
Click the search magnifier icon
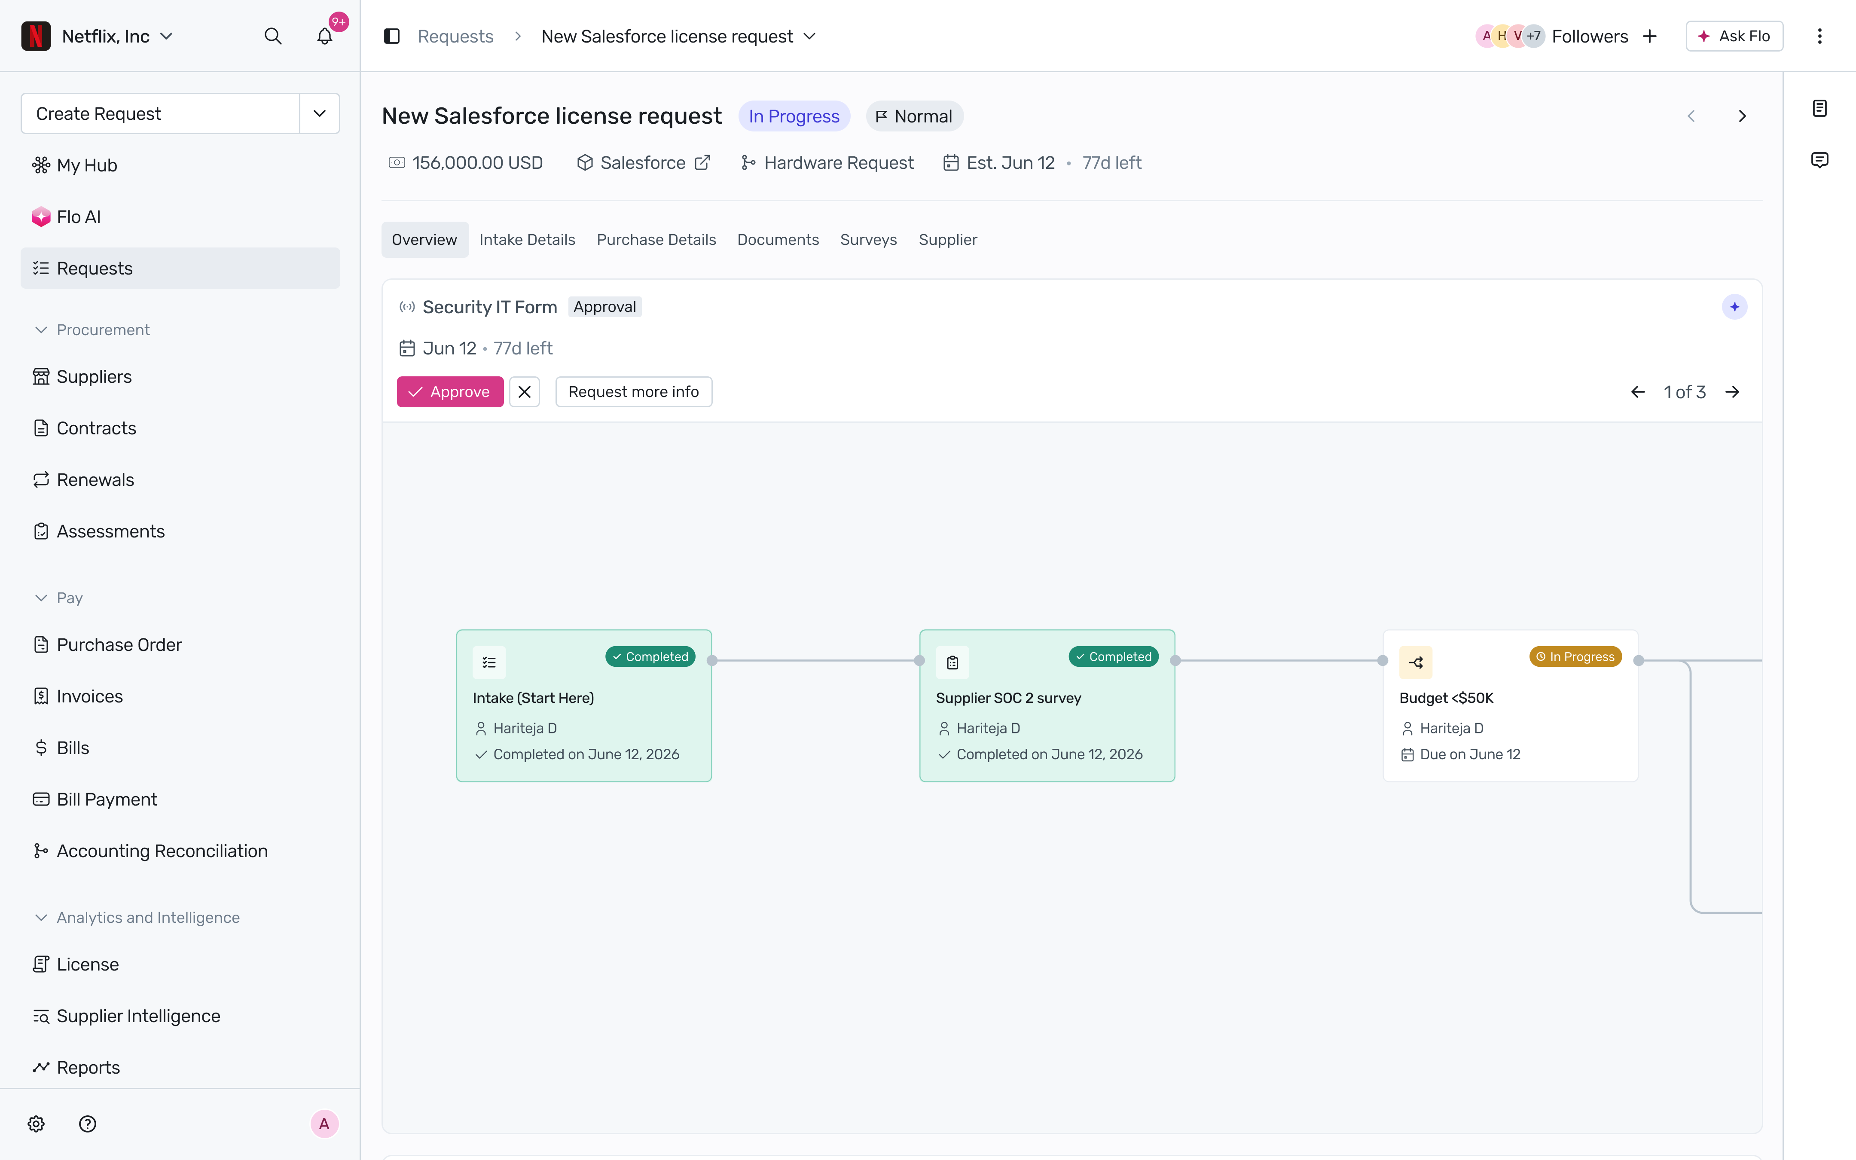273,36
